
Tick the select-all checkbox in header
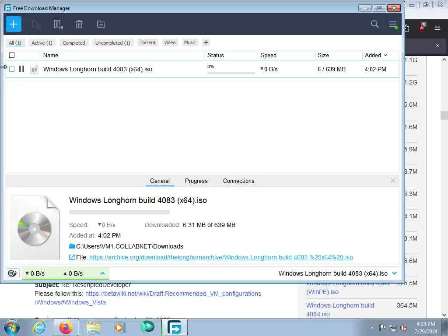pyautogui.click(x=12, y=55)
